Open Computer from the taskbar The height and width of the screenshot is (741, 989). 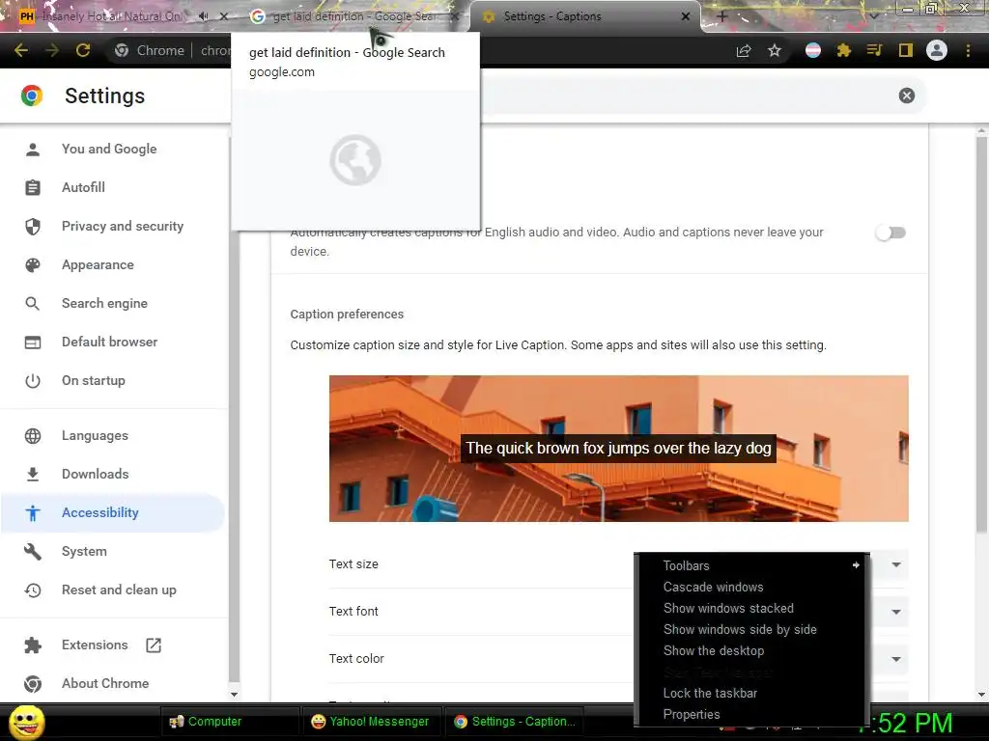tap(228, 722)
